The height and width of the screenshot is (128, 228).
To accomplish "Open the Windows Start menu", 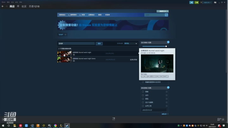I will pyautogui.click(x=3, y=125).
